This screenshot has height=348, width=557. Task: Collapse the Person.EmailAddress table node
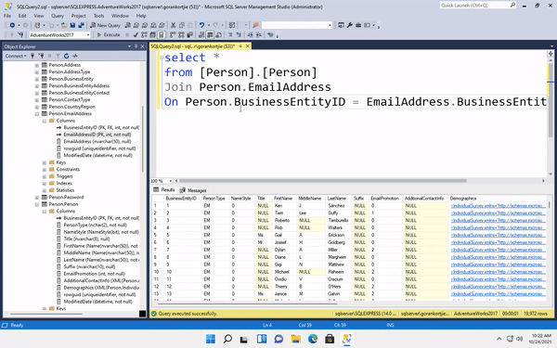[x=37, y=113]
